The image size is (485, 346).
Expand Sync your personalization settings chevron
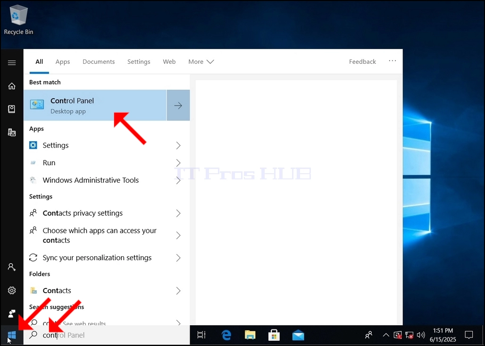[178, 258]
